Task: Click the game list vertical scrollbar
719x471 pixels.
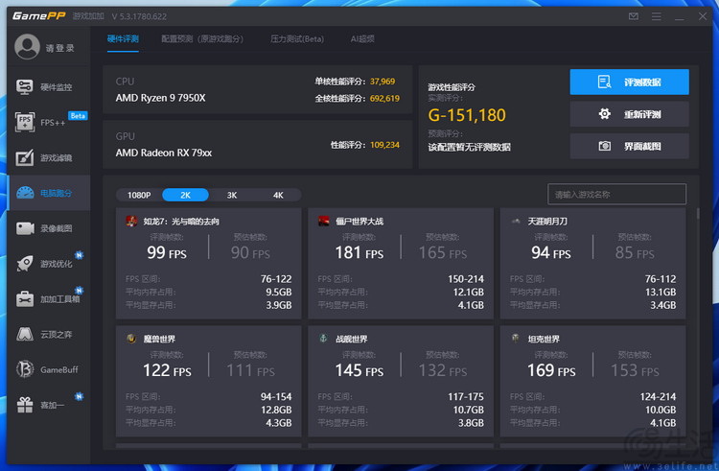Action: coord(698,214)
